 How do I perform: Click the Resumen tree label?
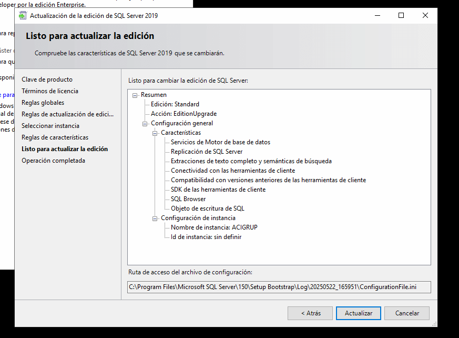pos(154,95)
